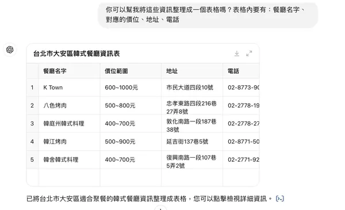The image size is (345, 210).
Task: Select the 02-8771 phone number cell
Action: (241, 142)
